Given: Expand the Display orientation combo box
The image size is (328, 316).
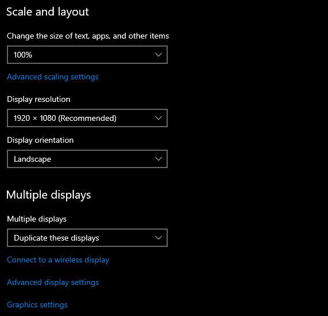Looking at the screenshot, I should coord(87,159).
